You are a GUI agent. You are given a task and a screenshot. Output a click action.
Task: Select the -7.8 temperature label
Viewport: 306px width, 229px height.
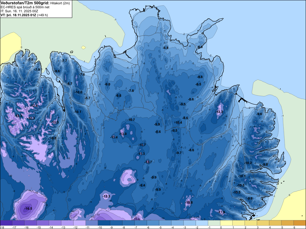[x=131, y=91]
